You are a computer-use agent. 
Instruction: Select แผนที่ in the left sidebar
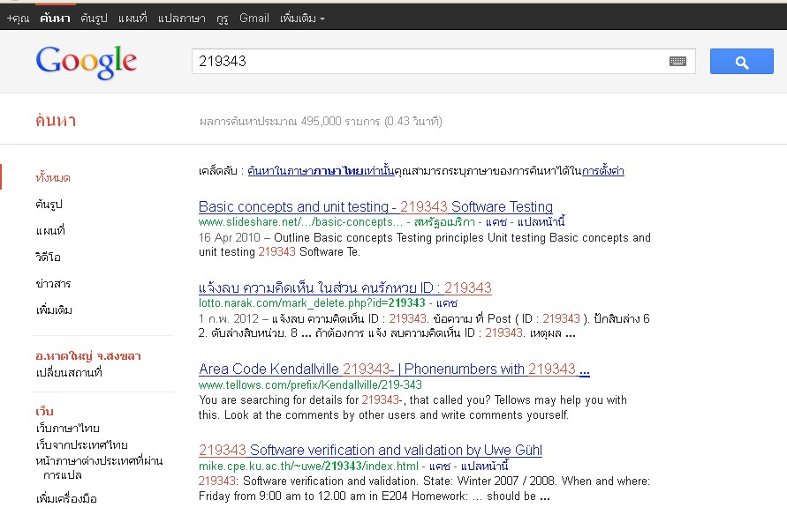50,230
